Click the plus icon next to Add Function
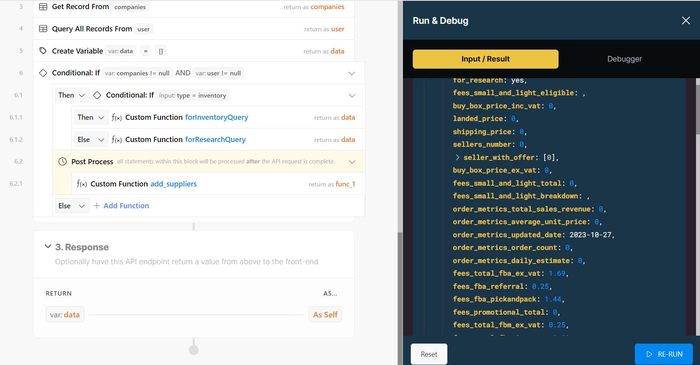Viewport: 700px width, 365px height. 97,206
